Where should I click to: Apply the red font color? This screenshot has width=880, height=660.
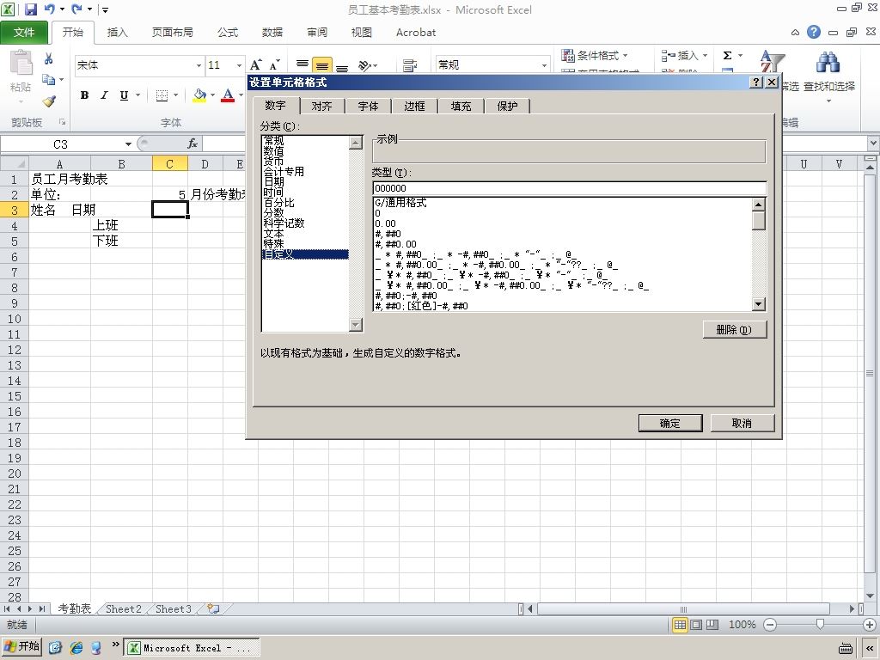pyautogui.click(x=227, y=95)
